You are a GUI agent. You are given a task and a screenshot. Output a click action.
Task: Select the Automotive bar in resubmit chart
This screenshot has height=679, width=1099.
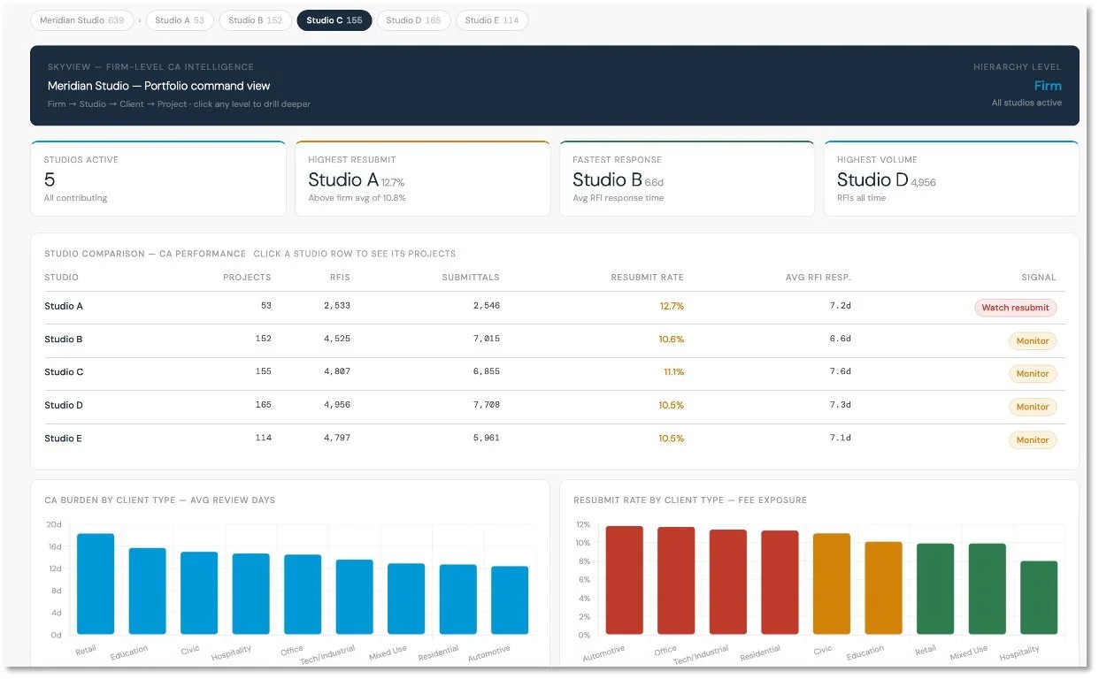(x=624, y=581)
